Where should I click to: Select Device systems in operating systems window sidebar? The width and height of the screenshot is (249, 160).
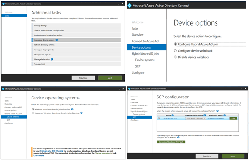pyautogui.click(x=14, y=117)
